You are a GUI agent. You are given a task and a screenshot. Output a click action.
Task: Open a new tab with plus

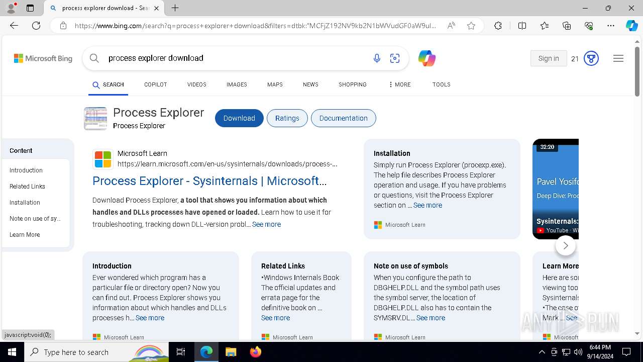[x=175, y=8]
